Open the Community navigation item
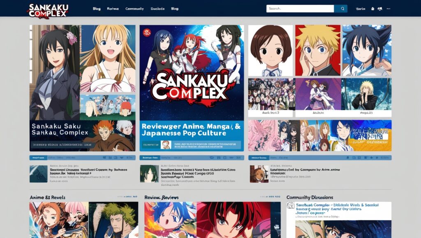The image size is (421, 238). [x=134, y=9]
